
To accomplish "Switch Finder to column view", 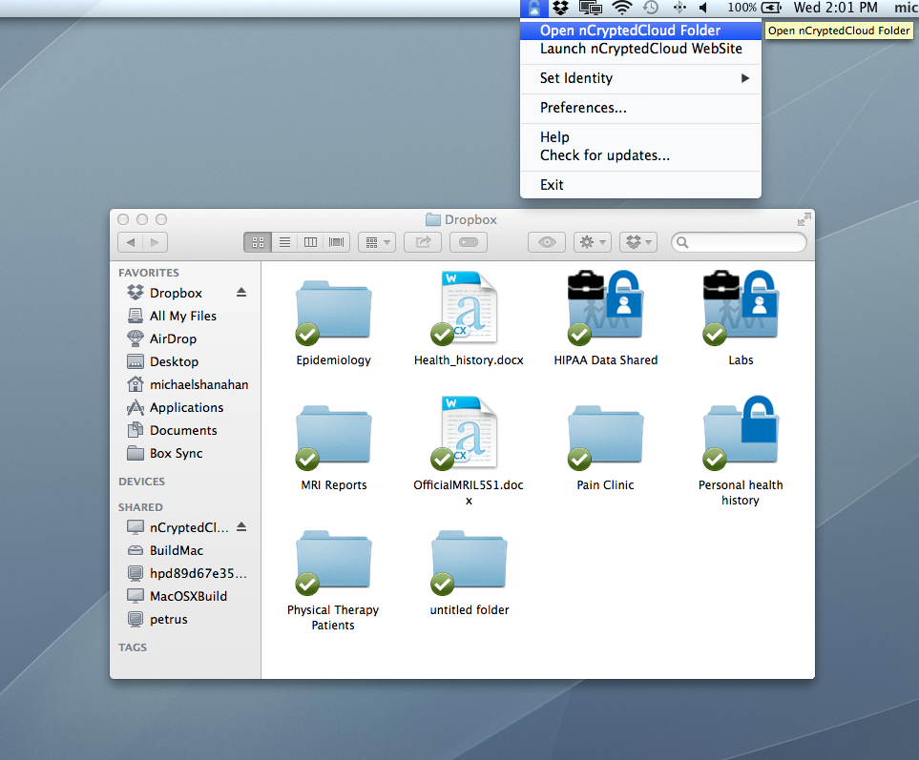I will click(x=311, y=242).
